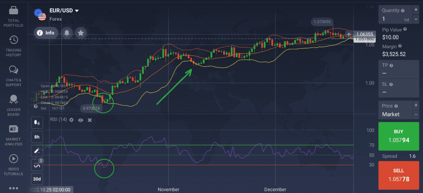Click the EUR/USD currency flag icon

pyautogui.click(x=40, y=15)
